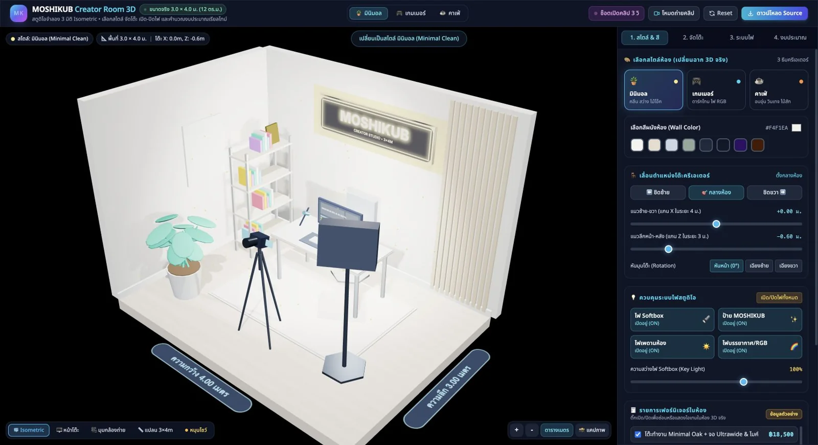Click เปิด/ปิดไฟทั้งหมด to switch all lights

(779, 298)
